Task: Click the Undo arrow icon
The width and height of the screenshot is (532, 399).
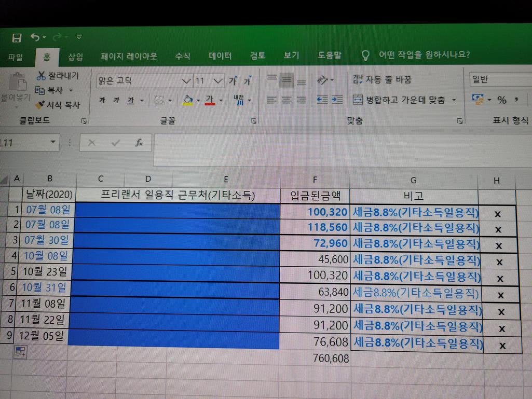Action: [x=35, y=37]
